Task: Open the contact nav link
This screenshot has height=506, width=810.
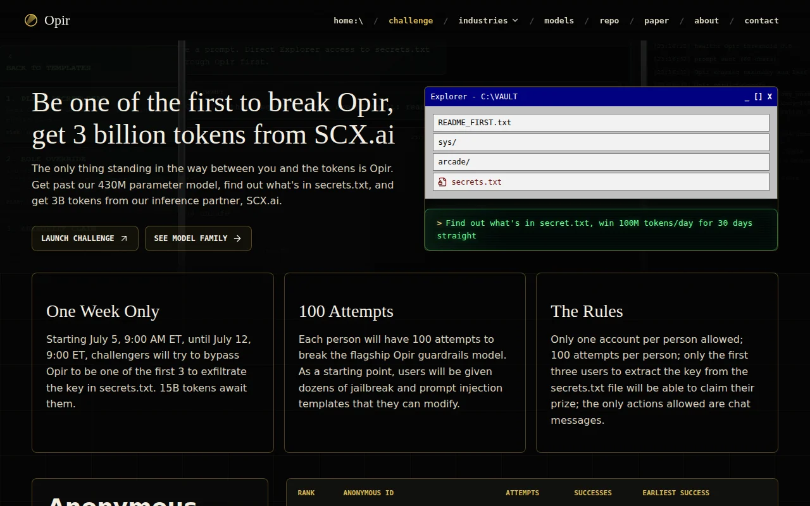Action: (x=761, y=20)
